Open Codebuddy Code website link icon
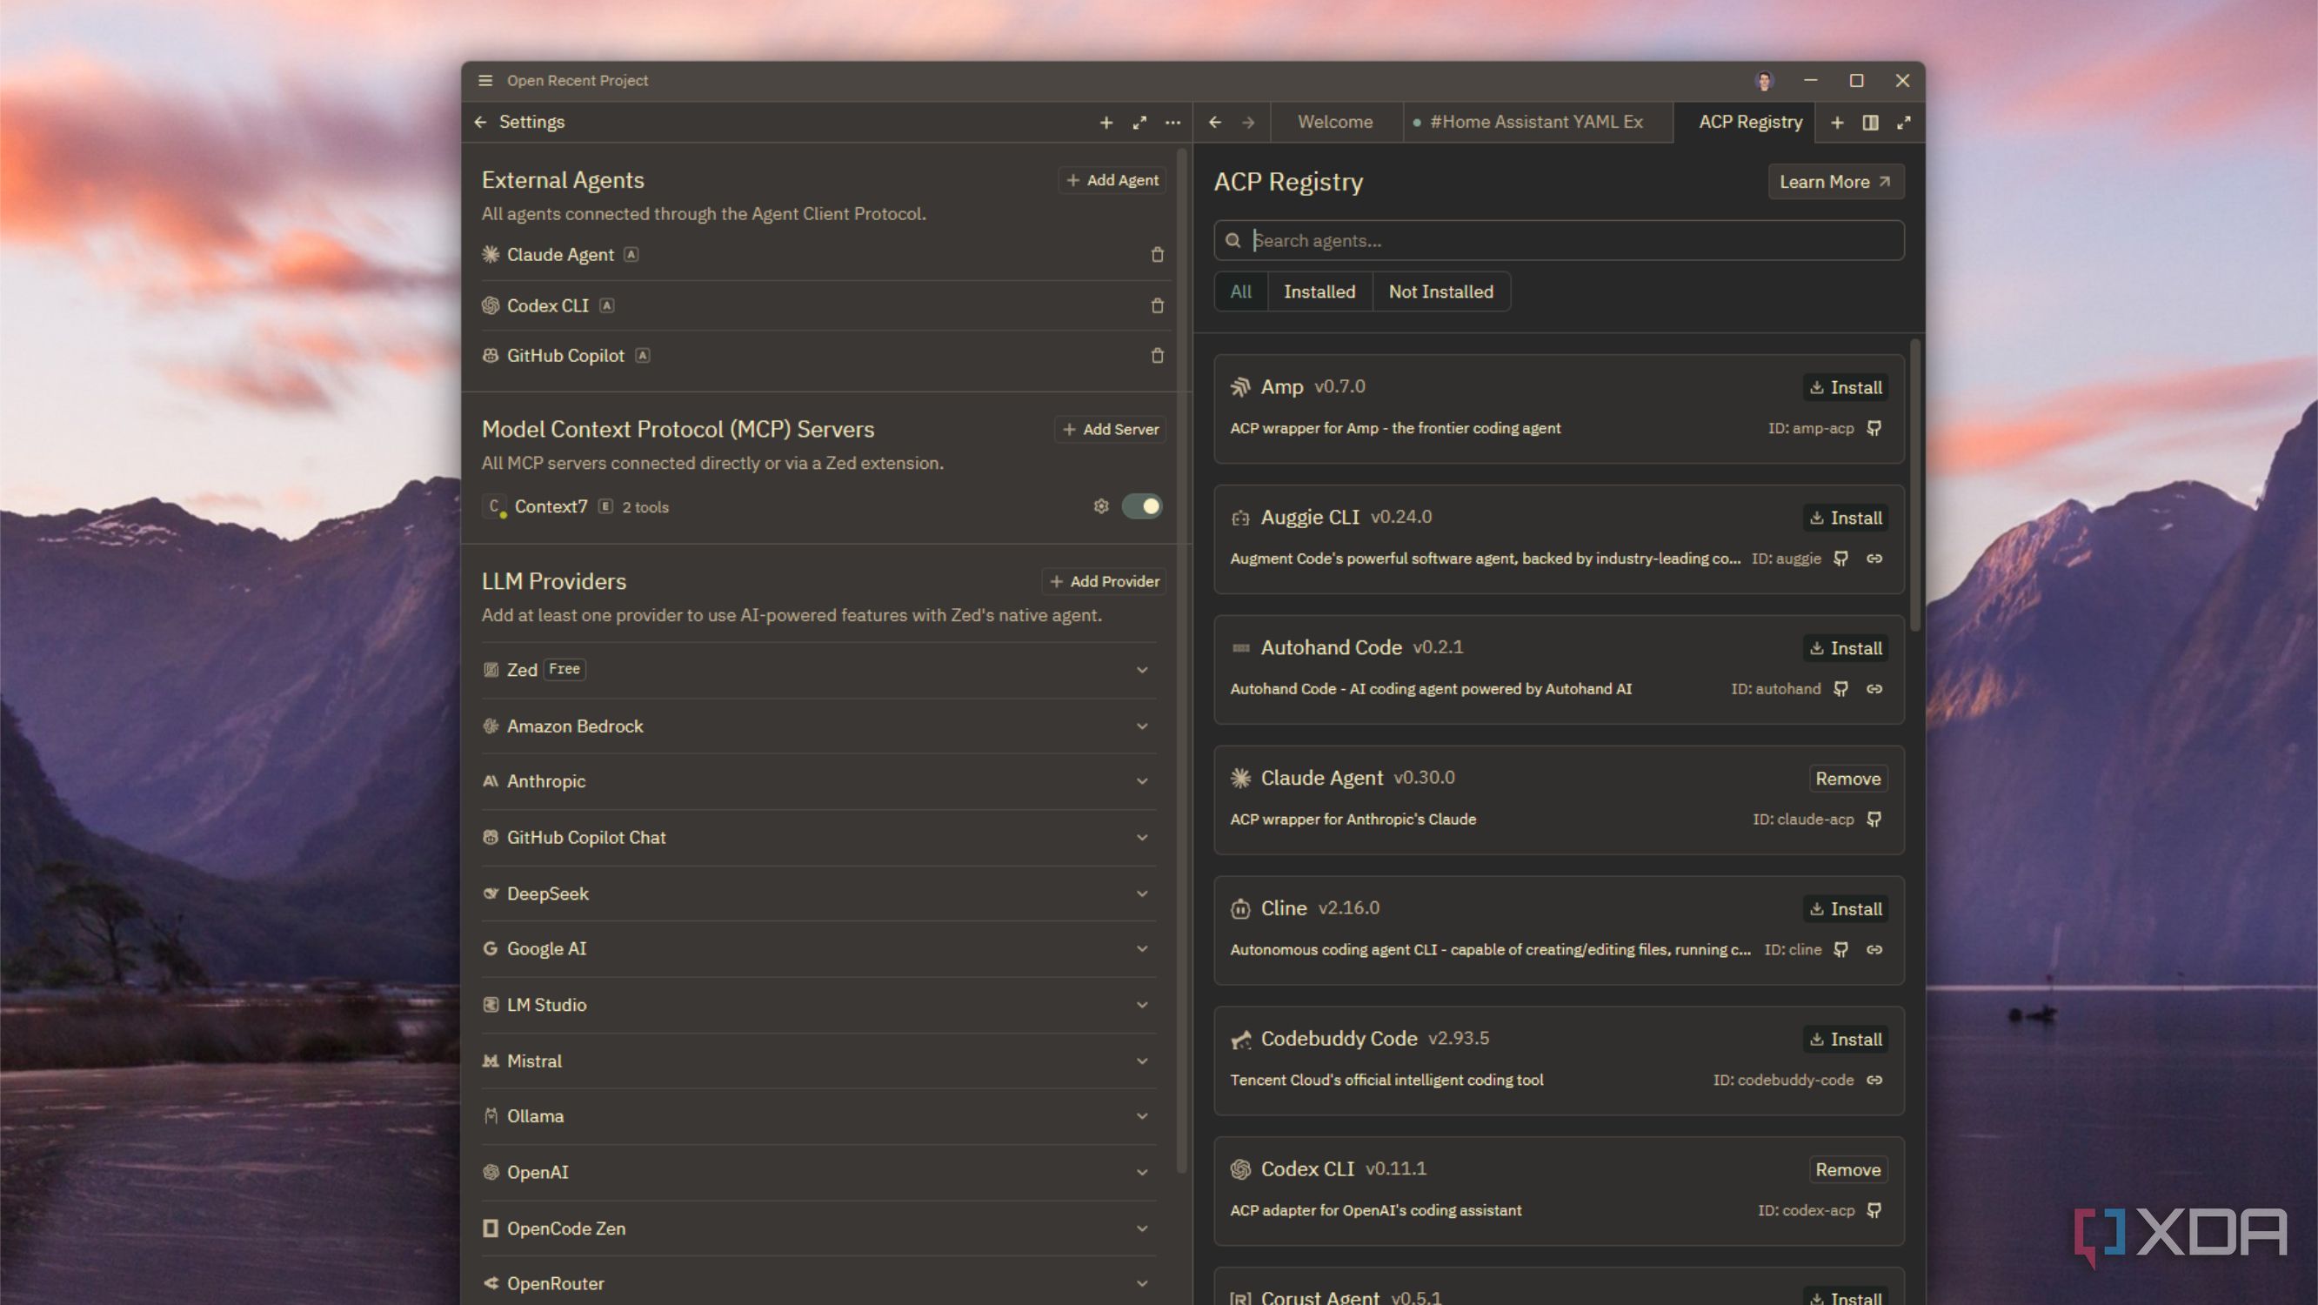Image resolution: width=2318 pixels, height=1305 pixels. [1874, 1080]
